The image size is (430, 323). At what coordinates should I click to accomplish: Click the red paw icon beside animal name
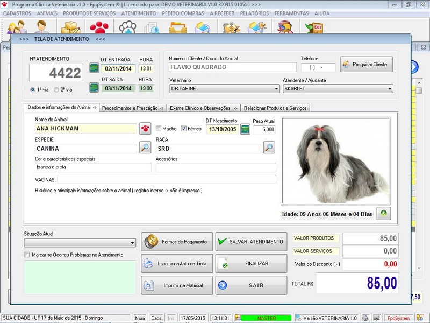pyautogui.click(x=145, y=129)
